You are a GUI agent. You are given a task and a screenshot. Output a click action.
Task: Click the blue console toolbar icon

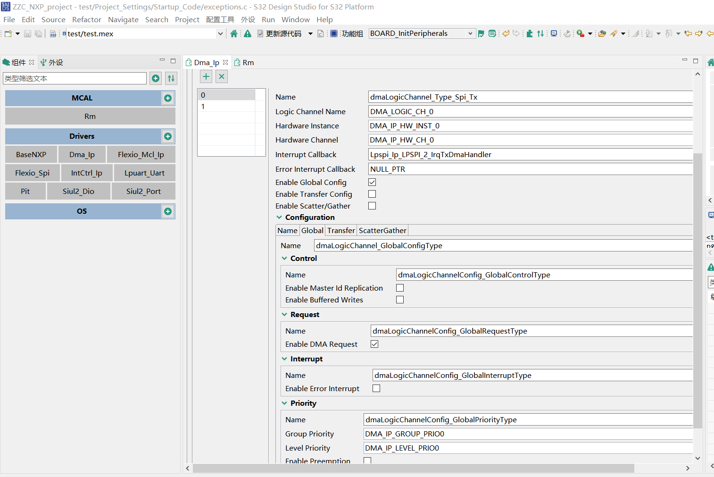(554, 33)
